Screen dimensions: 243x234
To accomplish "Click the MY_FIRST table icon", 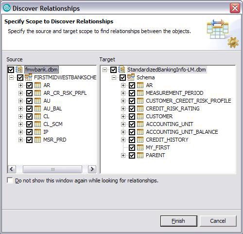I will [140, 147].
